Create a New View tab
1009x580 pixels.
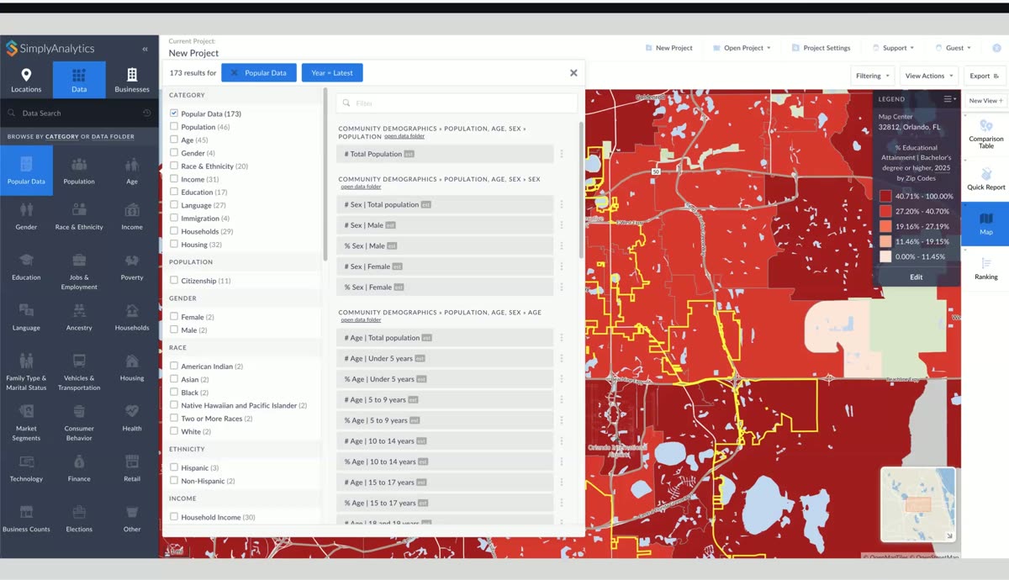985,101
